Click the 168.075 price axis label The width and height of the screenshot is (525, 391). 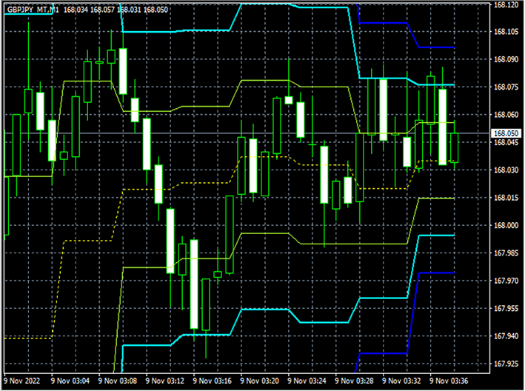[506, 87]
